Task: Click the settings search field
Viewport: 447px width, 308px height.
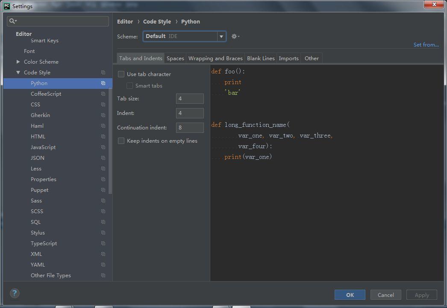Action: coord(58,21)
